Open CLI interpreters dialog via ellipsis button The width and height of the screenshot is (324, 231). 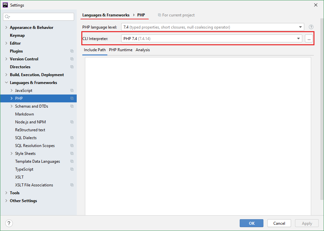[x=309, y=38]
